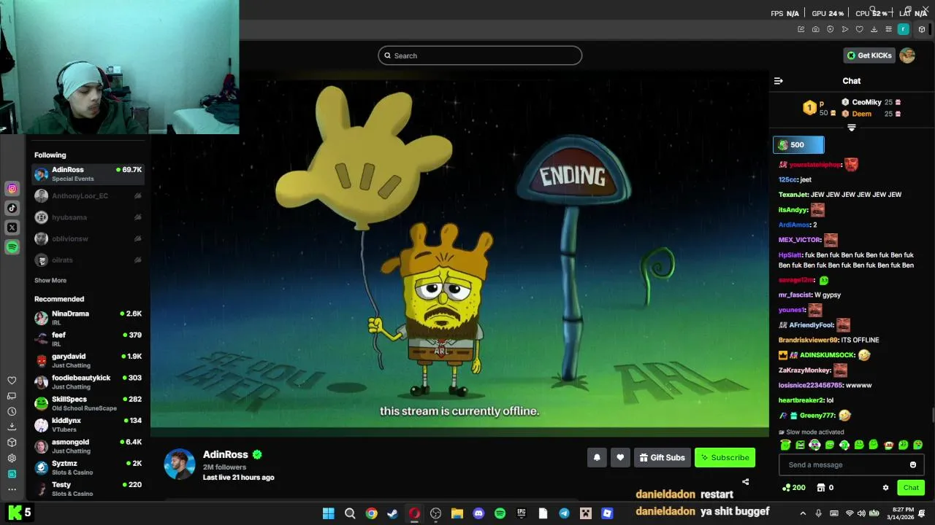Click the Kick logo in bottom-left corner
Image resolution: width=935 pixels, height=525 pixels.
[x=15, y=512]
